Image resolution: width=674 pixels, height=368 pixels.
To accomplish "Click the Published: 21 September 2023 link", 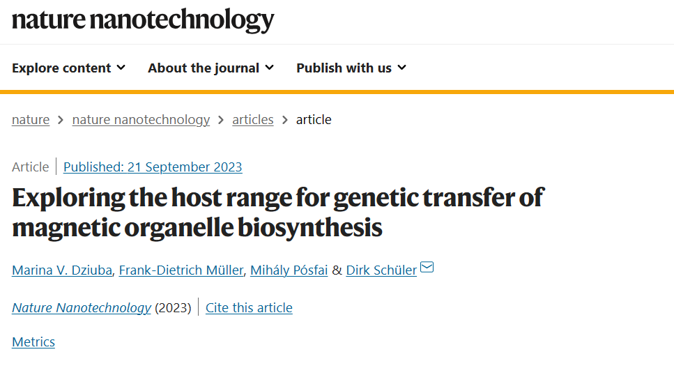I will pyautogui.click(x=153, y=167).
